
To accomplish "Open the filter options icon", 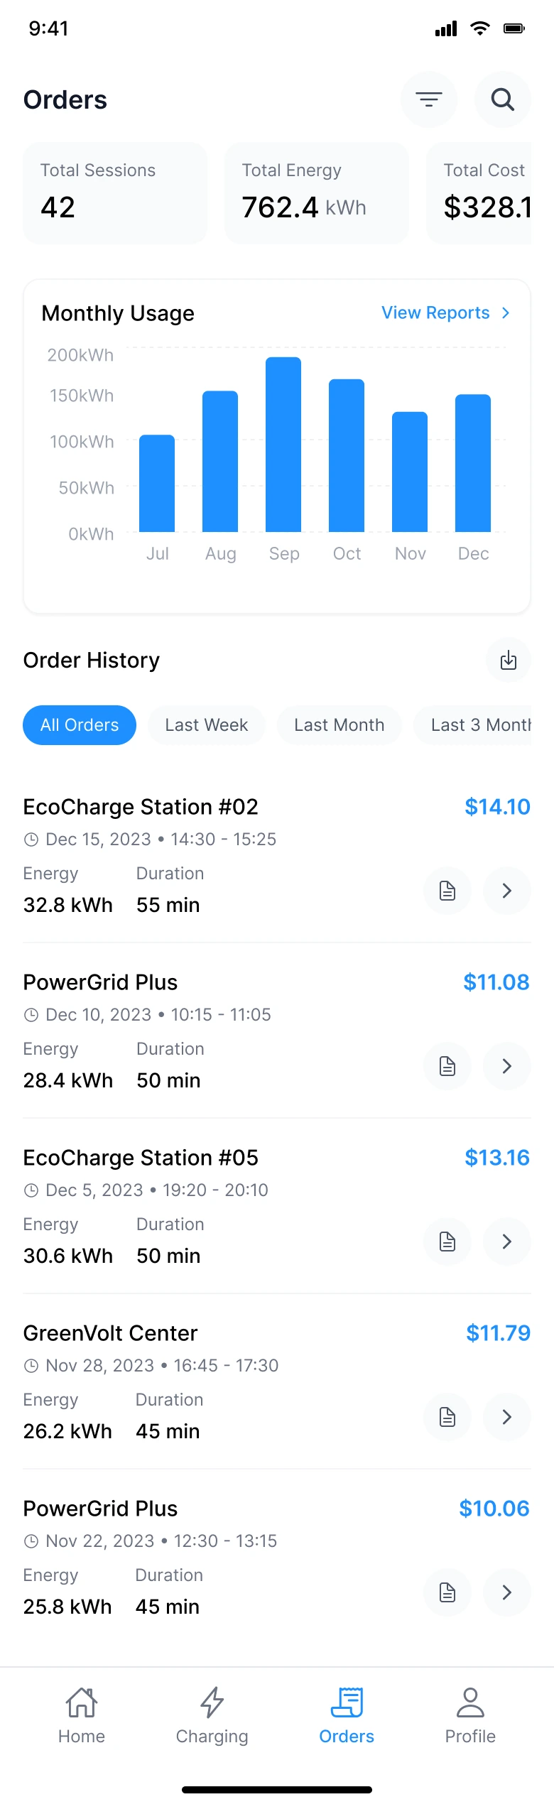I will coord(428,99).
